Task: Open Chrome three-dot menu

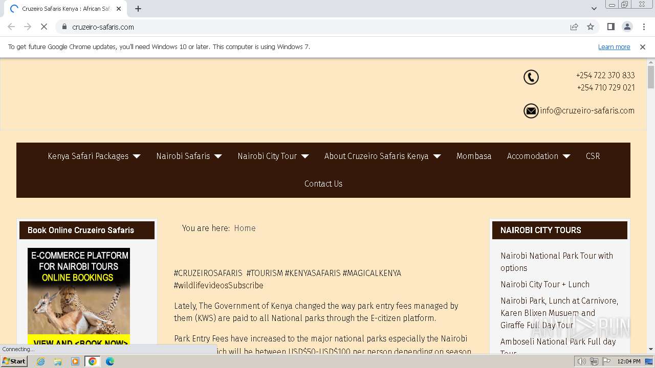Action: click(x=644, y=27)
